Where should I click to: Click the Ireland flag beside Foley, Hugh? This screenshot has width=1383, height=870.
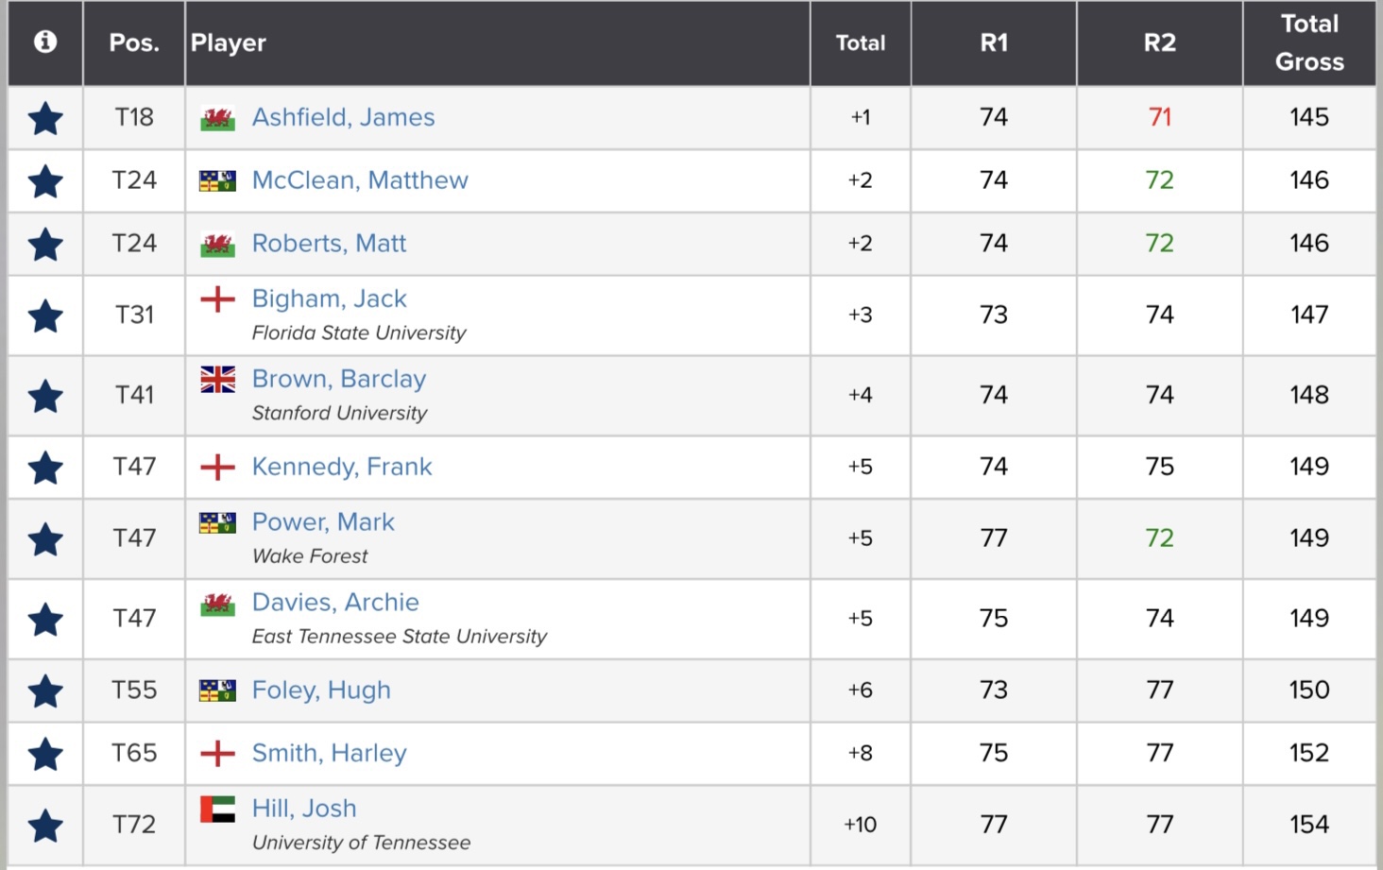coord(217,691)
